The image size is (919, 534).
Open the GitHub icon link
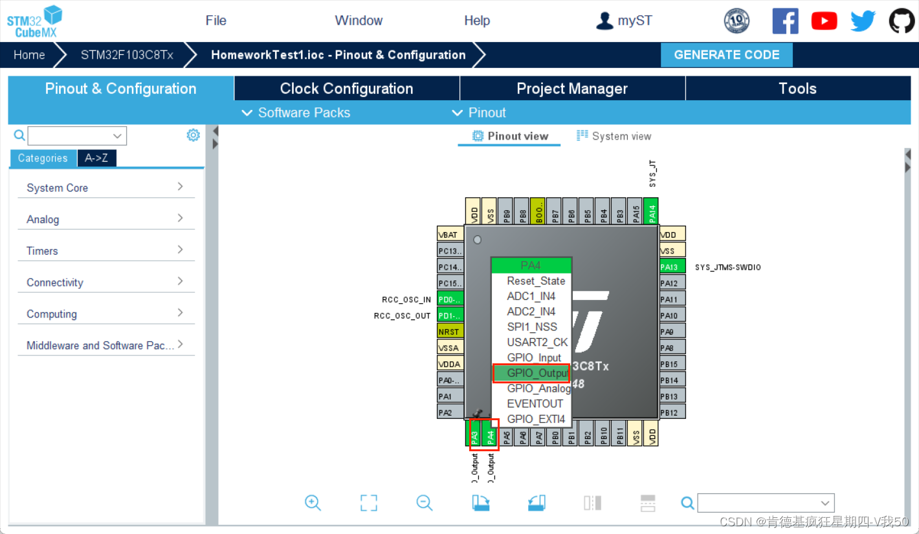pyautogui.click(x=902, y=21)
